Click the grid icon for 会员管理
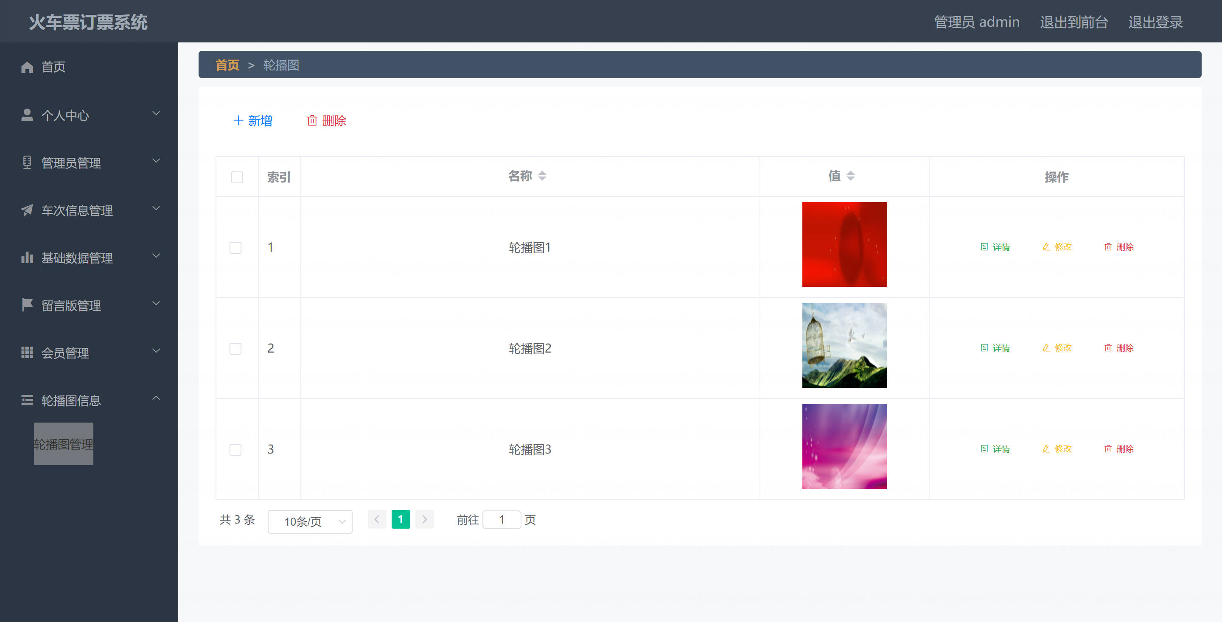 coord(27,352)
